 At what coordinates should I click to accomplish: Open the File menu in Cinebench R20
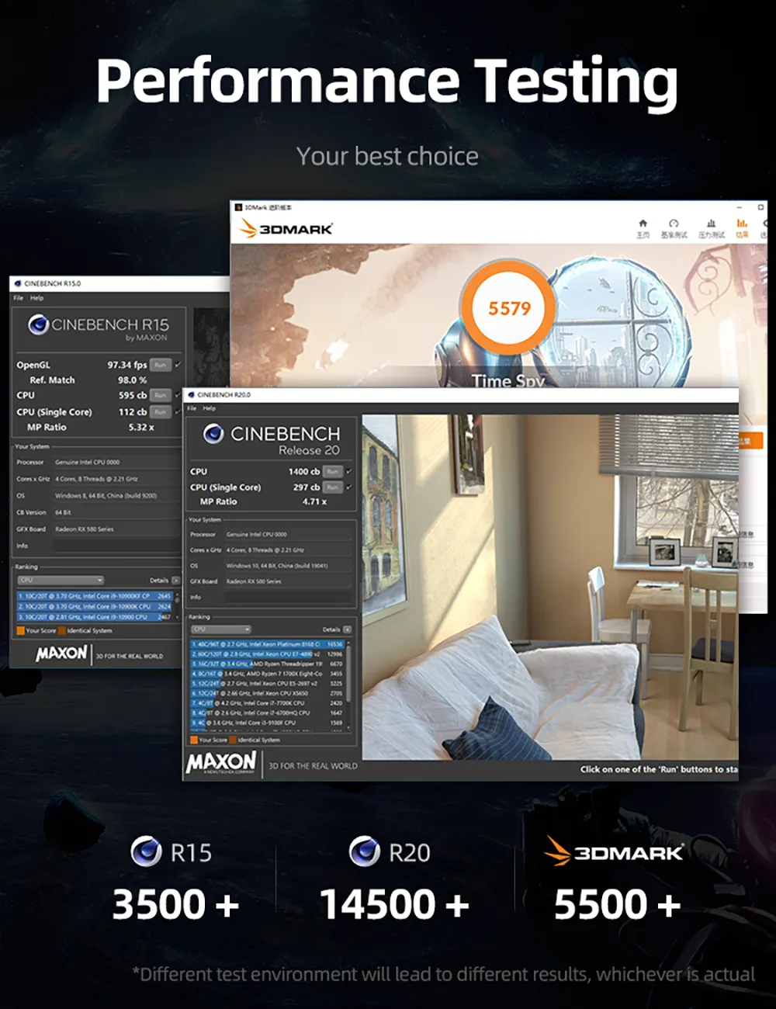192,408
